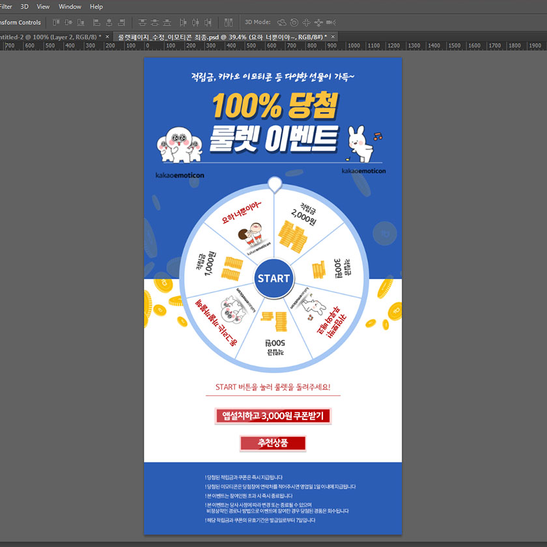Close the Untitled-2 document tab
The width and height of the screenshot is (547, 547).
[x=107, y=36]
